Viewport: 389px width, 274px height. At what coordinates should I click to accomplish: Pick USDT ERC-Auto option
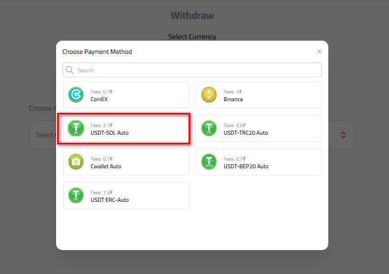pos(126,196)
